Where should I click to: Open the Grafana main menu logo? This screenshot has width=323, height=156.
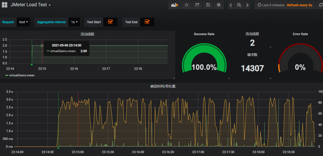4,5
